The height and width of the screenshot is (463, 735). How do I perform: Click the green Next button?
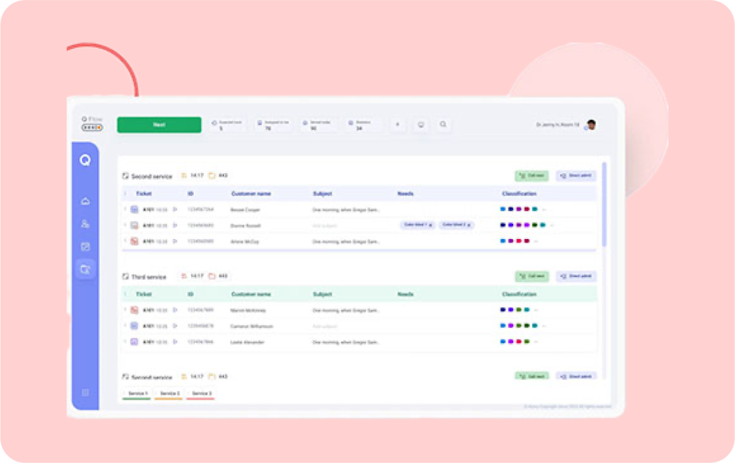(x=159, y=125)
